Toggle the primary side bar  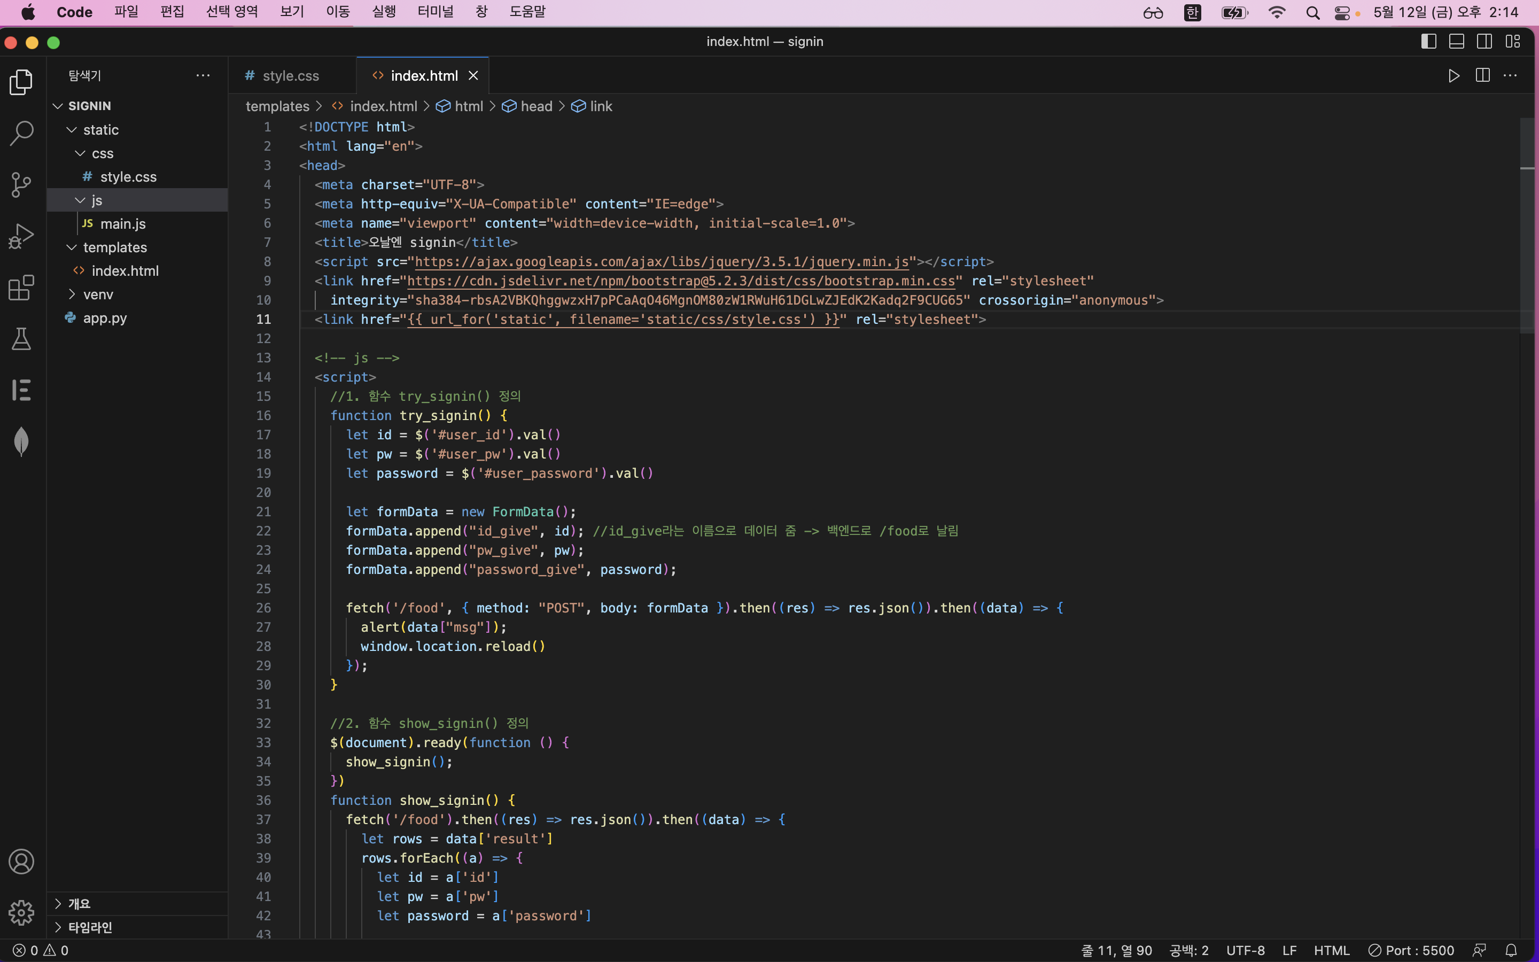click(1428, 41)
